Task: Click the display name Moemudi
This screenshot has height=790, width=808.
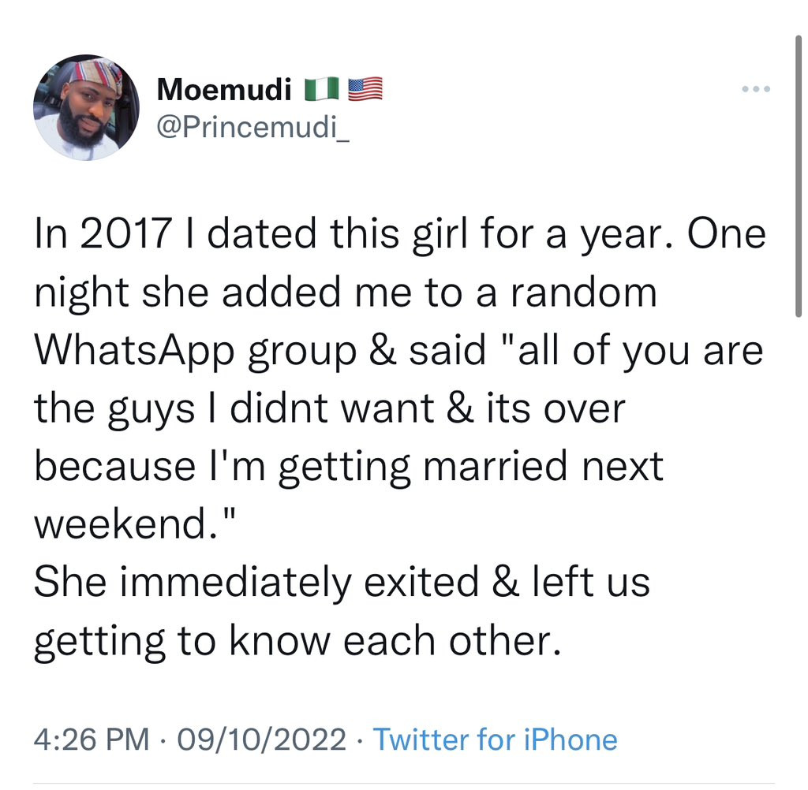Action: click(223, 90)
